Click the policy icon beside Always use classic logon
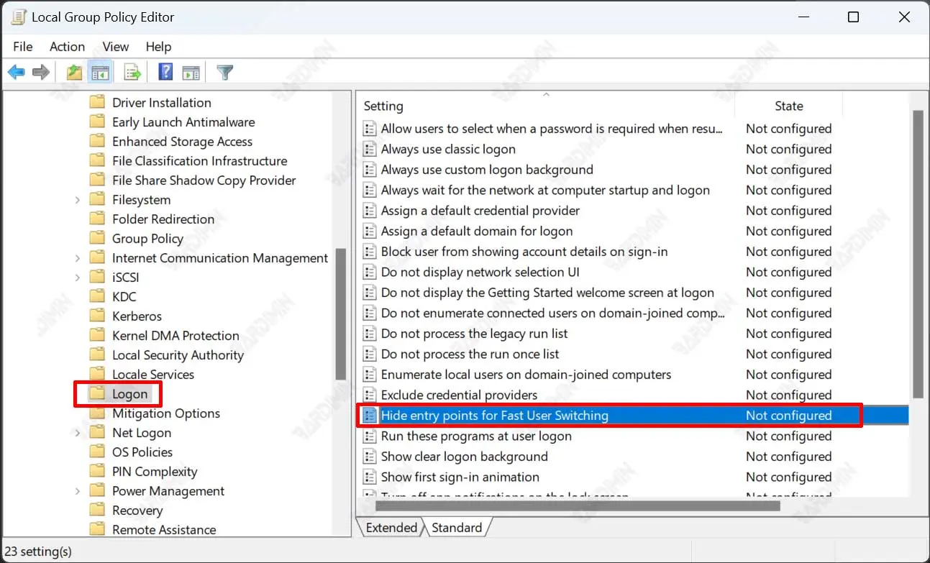 pyautogui.click(x=370, y=150)
